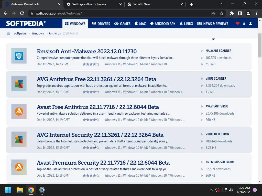Open AVG Internet Security 22.11.3261 title
The height and width of the screenshot is (196, 262).
tap(100, 135)
